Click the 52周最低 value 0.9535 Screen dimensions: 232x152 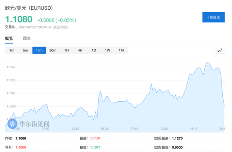tap(177, 147)
